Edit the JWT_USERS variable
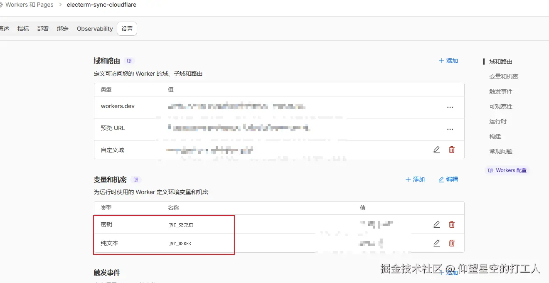Viewport: 549px width, 283px height. [x=436, y=243]
